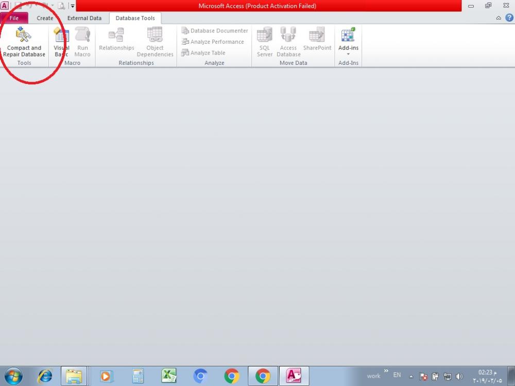Click the Show Desktop strip
This screenshot has width=515, height=386.
coord(511,376)
